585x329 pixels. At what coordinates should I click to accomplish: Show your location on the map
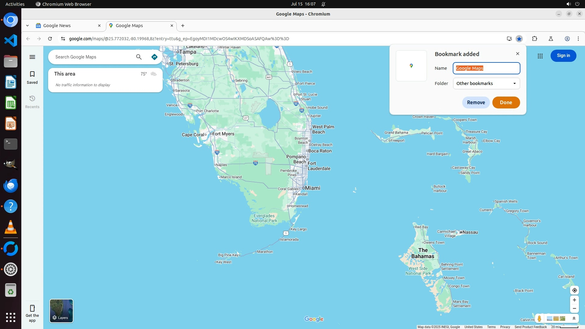point(574,290)
